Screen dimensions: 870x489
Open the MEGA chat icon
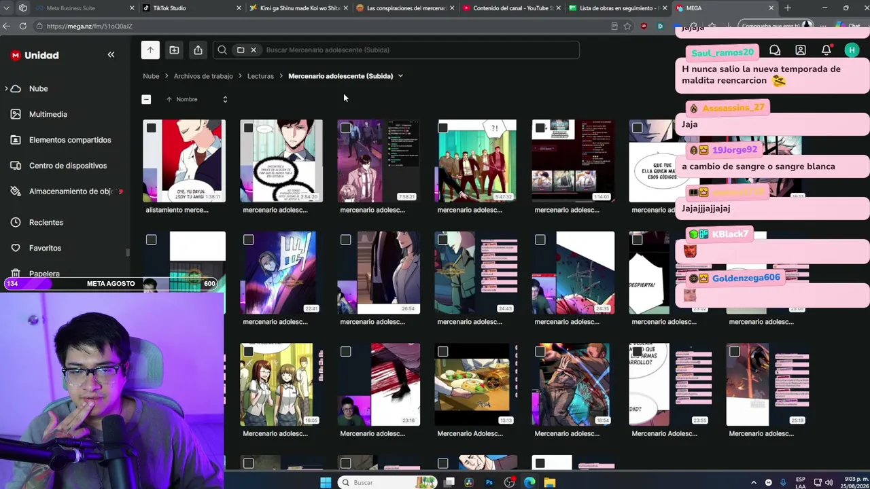(x=775, y=50)
